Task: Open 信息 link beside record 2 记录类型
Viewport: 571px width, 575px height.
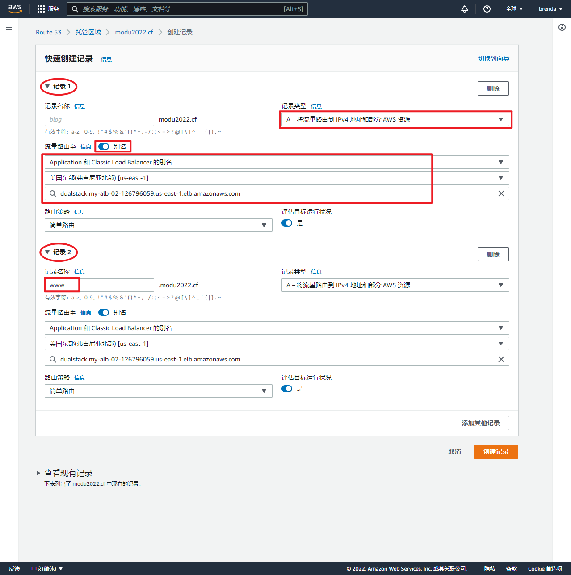Action: point(316,272)
